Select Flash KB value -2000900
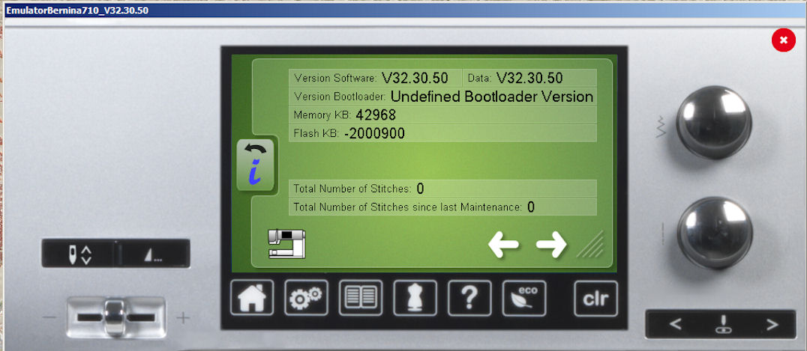Image resolution: width=807 pixels, height=351 pixels. (x=374, y=134)
